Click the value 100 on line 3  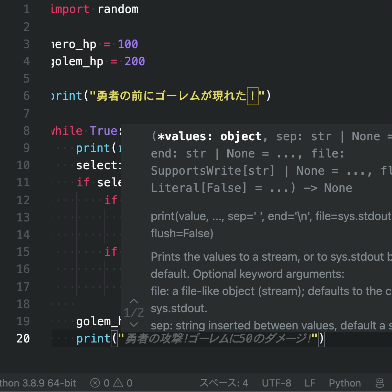click(x=128, y=44)
